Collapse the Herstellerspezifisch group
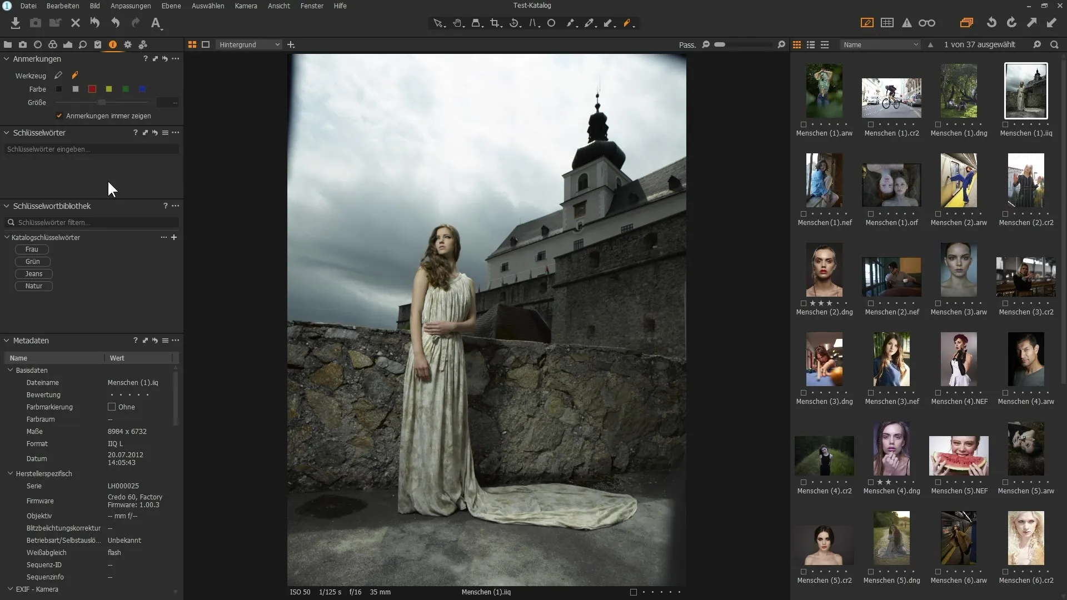Image resolution: width=1067 pixels, height=600 pixels. click(10, 473)
